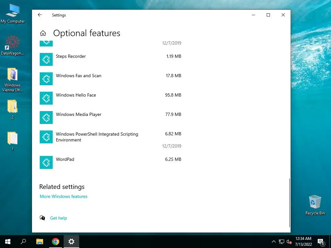Image resolution: width=331 pixels, height=248 pixels.
Task: Select the DataWagon desktop shortcut
Action: click(13, 45)
